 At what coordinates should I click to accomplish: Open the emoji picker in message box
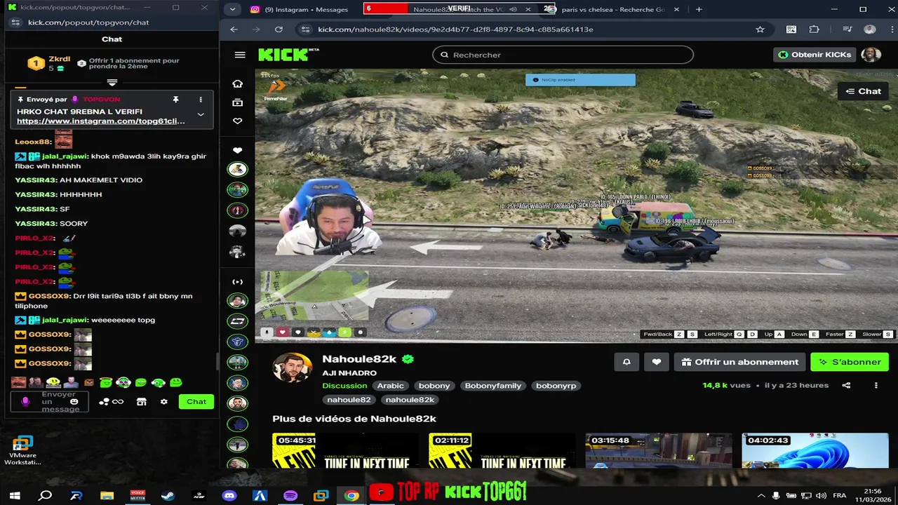click(x=74, y=402)
